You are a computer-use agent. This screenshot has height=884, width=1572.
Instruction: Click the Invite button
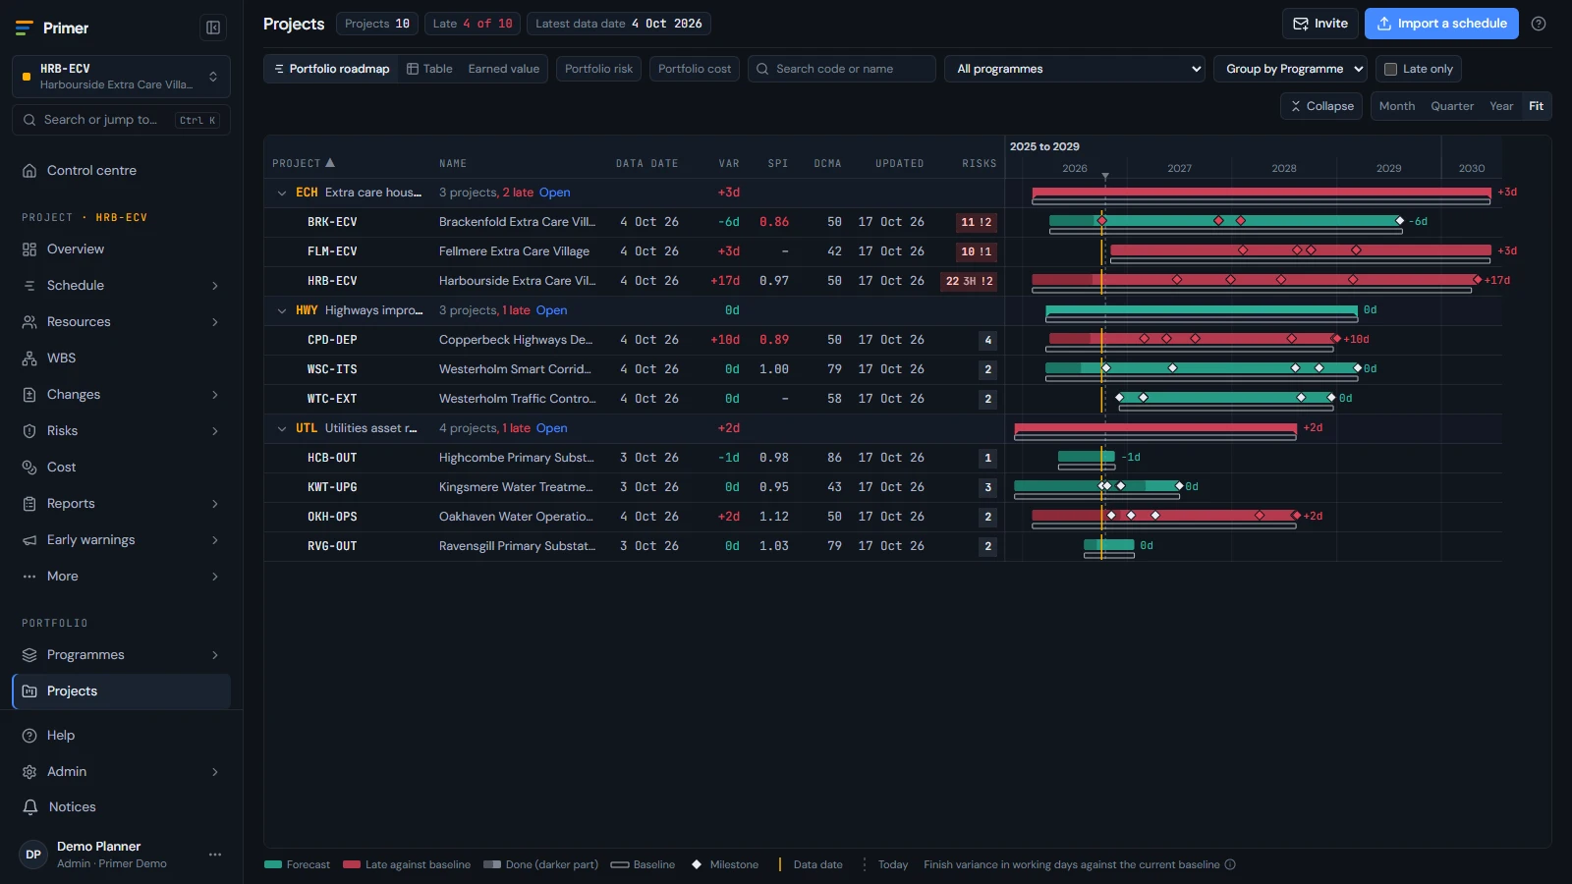1320,24
